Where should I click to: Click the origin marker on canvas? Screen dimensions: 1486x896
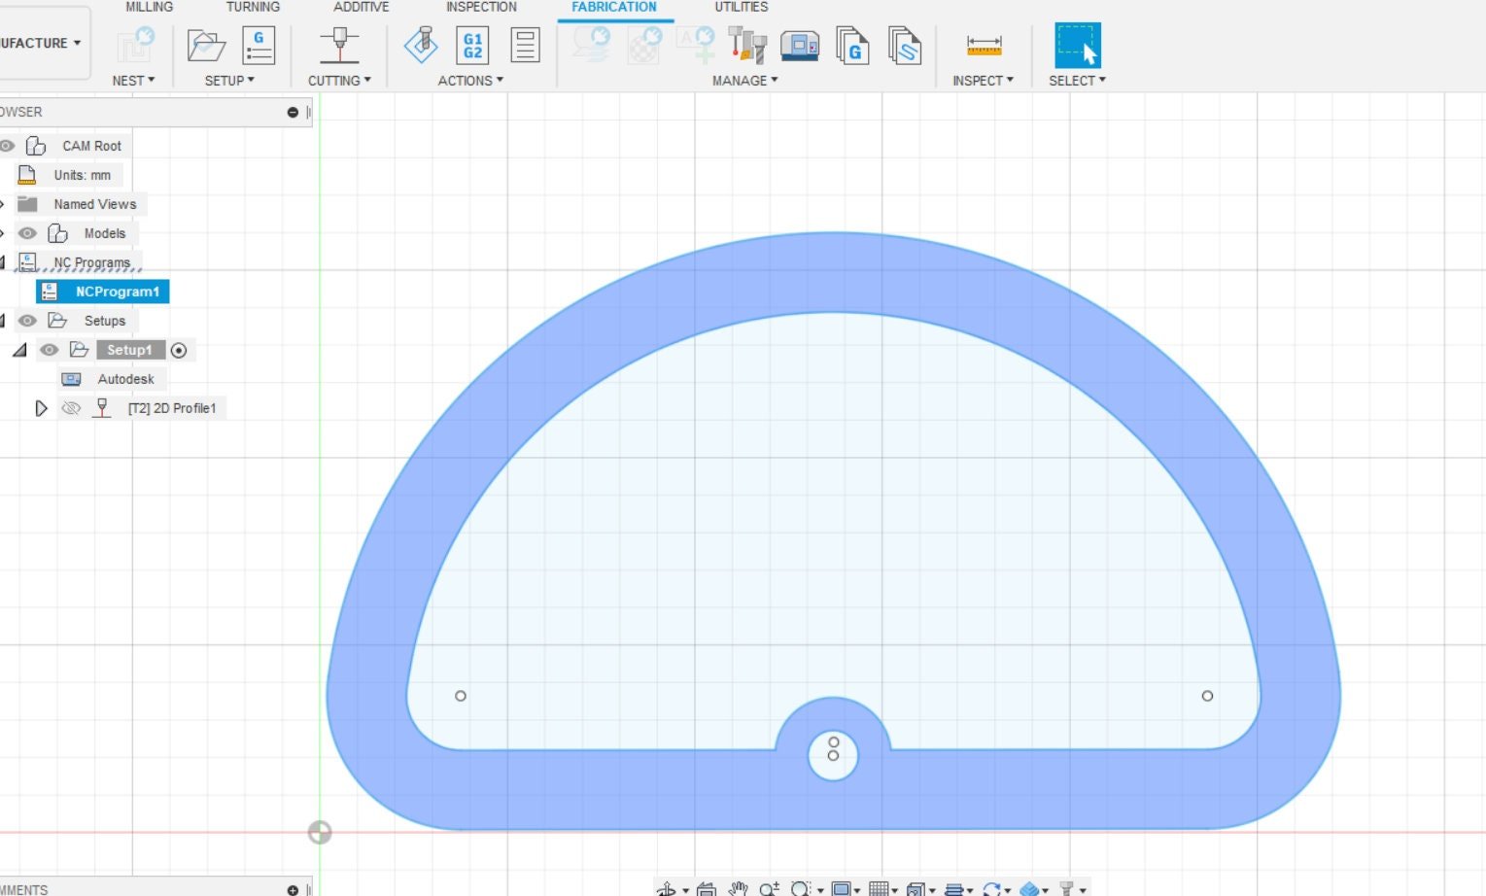(x=320, y=833)
